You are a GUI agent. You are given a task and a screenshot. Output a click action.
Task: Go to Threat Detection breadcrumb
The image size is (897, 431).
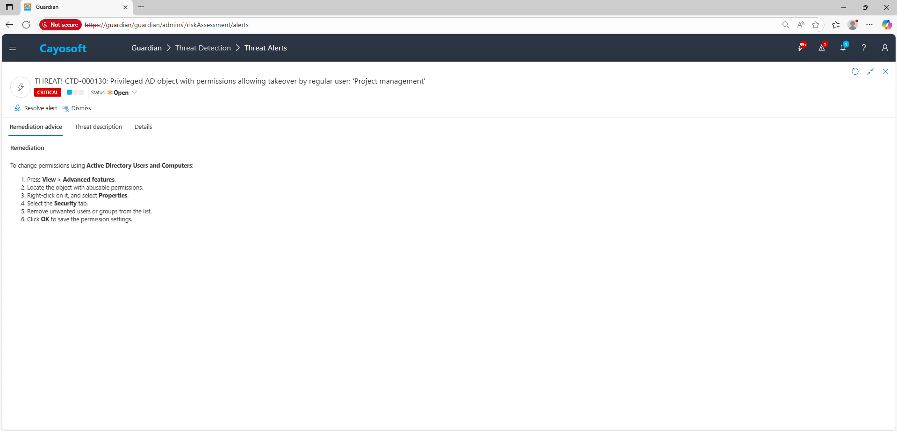pyautogui.click(x=203, y=48)
